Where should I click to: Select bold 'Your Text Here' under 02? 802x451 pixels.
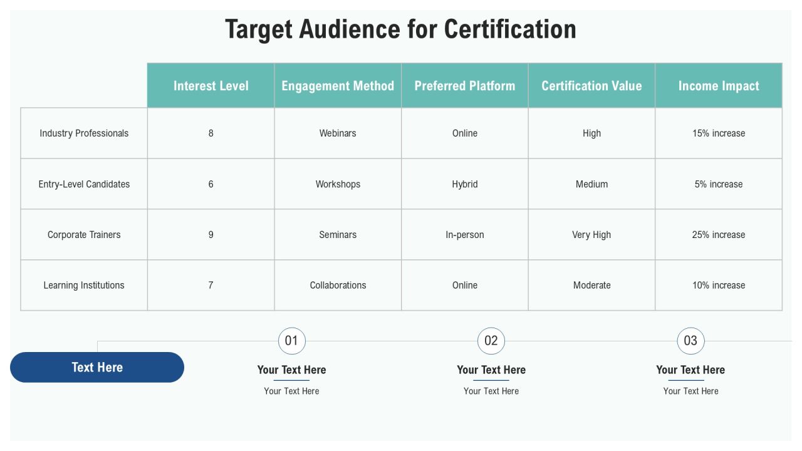click(x=491, y=370)
